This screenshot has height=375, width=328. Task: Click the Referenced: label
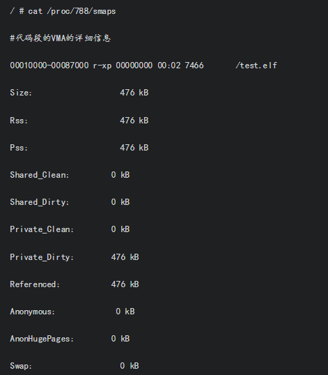click(35, 284)
